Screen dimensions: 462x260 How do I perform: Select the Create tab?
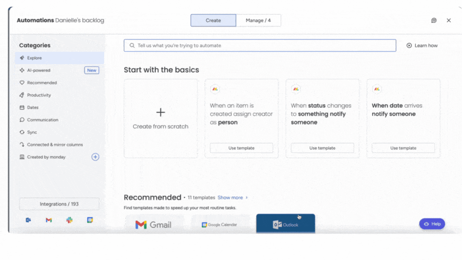pos(213,20)
